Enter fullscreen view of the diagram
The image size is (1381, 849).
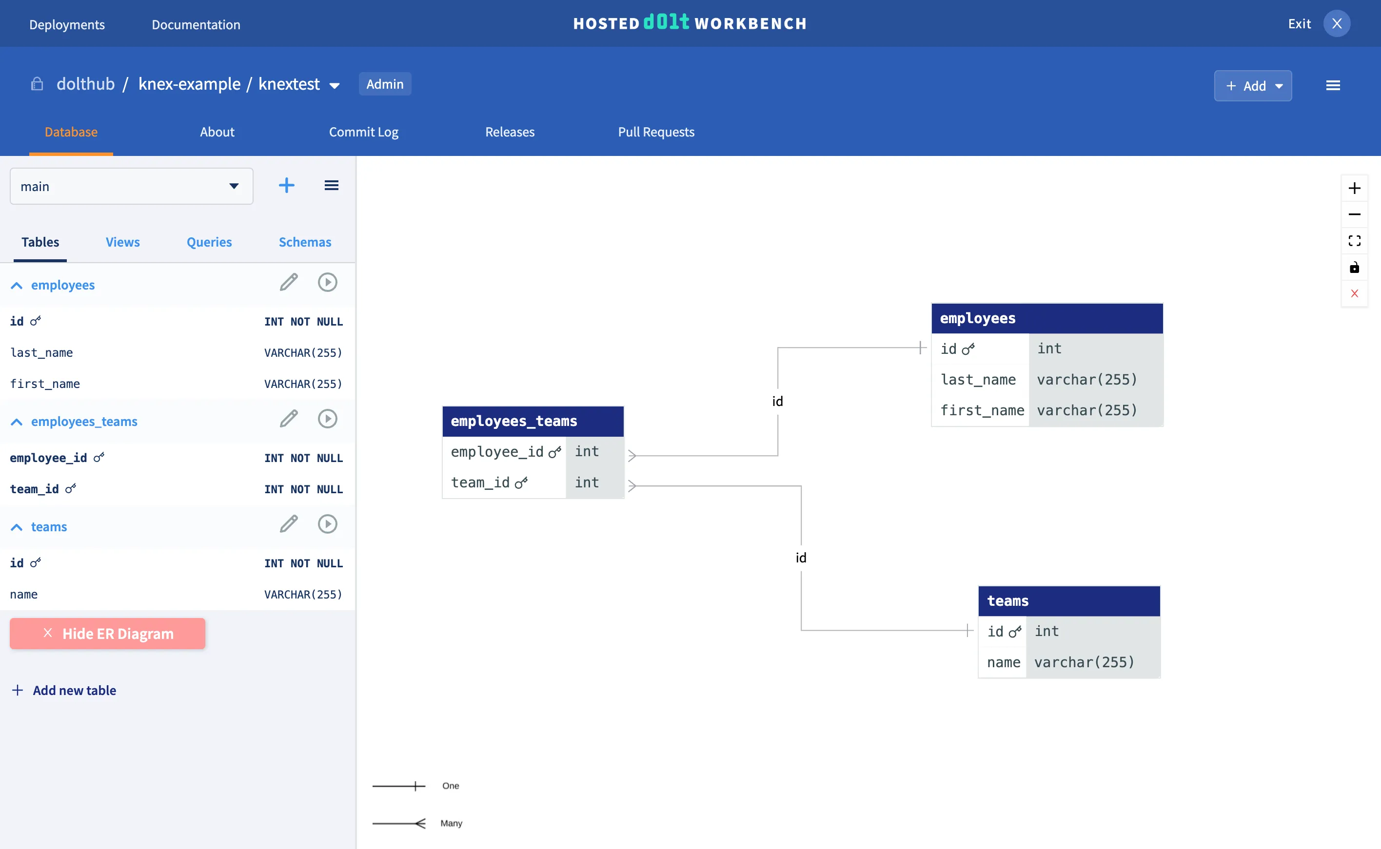coord(1355,240)
